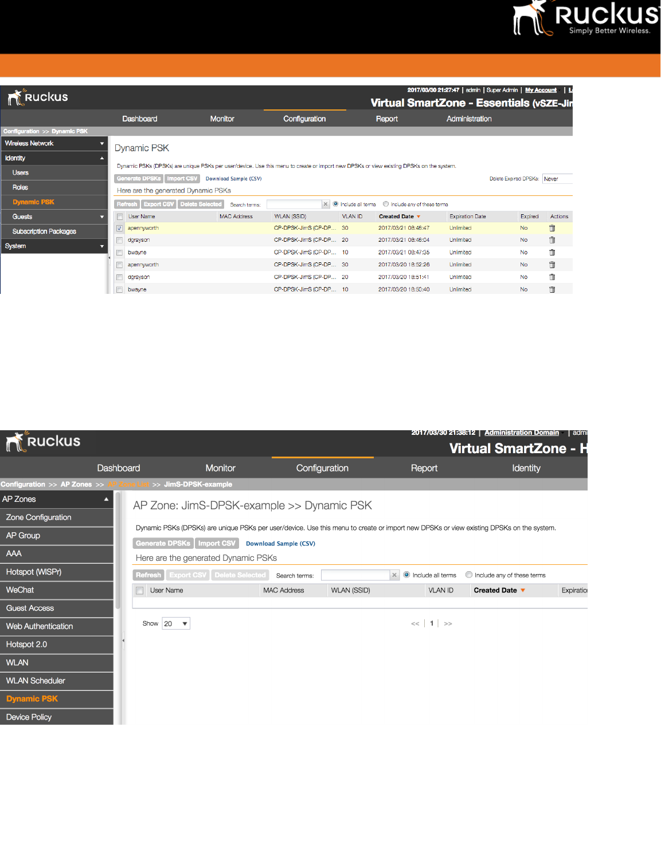Click Import CSV in lower screenshot
Screen dimensions: 661x841
[x=217, y=544]
